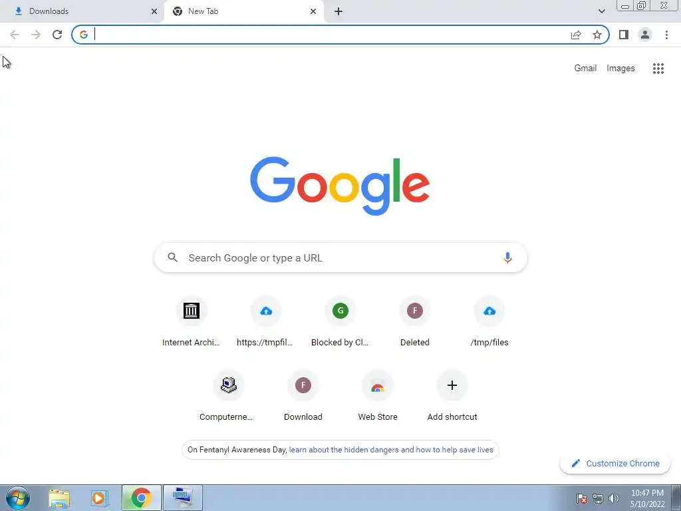Go back with the back arrow
This screenshot has height=511, width=681.
point(15,35)
